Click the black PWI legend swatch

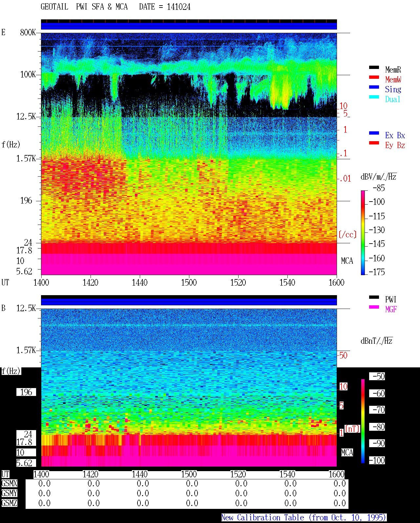tap(374, 297)
